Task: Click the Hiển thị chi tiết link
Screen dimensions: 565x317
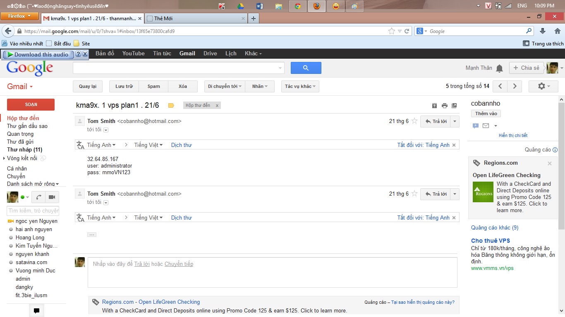Action: click(x=513, y=135)
